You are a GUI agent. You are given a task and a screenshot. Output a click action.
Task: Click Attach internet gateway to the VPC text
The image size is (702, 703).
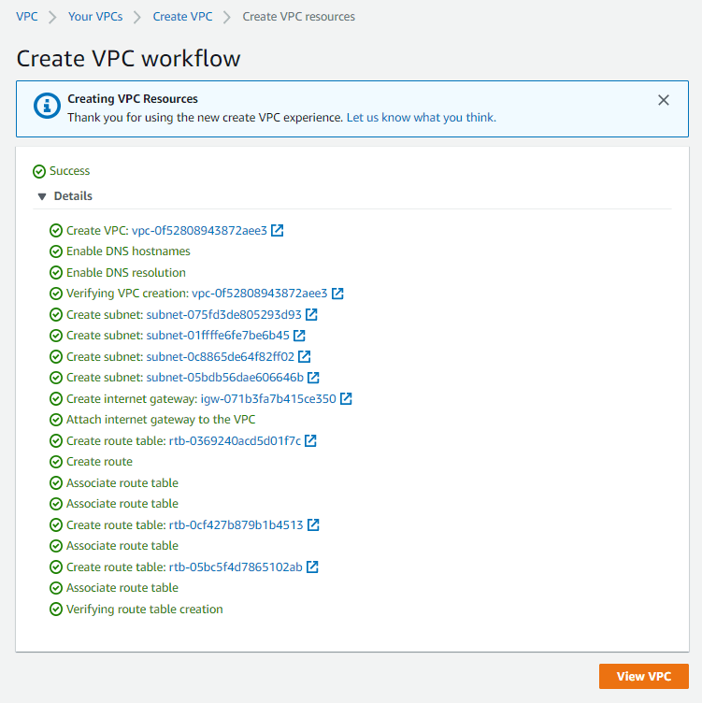point(161,420)
